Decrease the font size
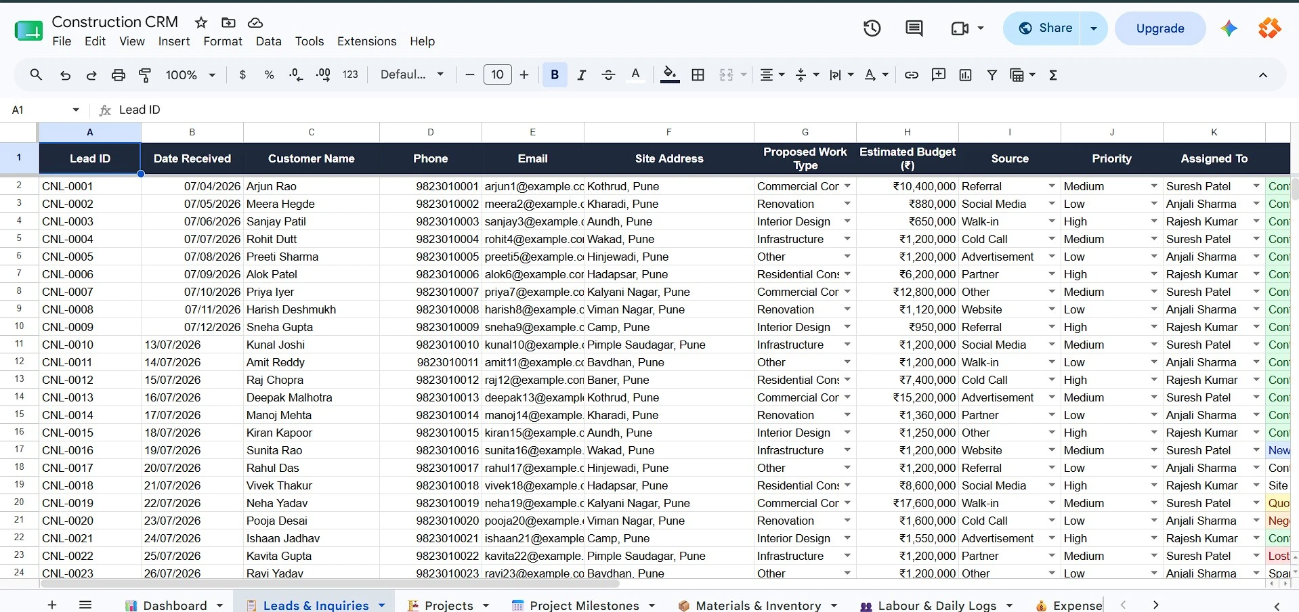This screenshot has width=1299, height=612. pyautogui.click(x=470, y=75)
